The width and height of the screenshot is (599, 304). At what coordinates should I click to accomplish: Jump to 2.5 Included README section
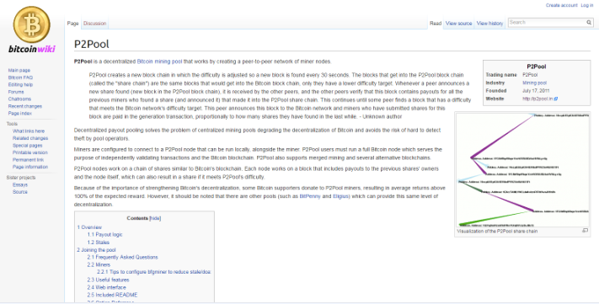tap(112, 295)
